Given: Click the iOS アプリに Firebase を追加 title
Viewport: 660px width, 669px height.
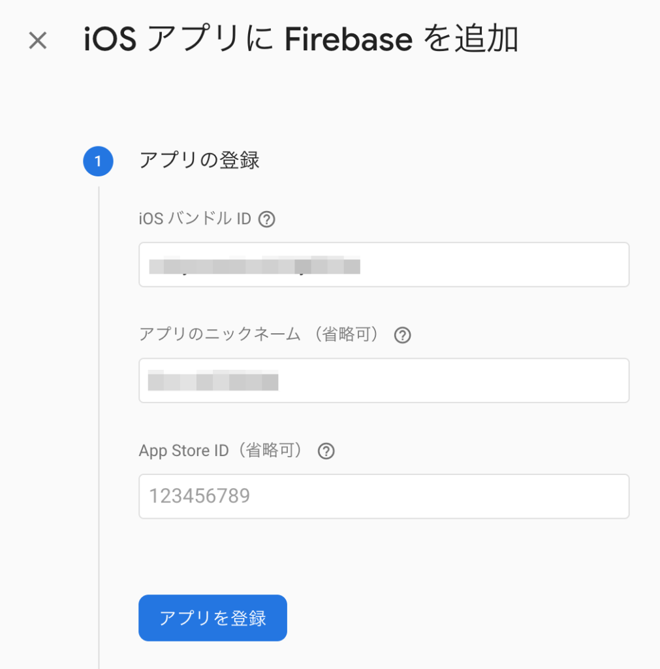Looking at the screenshot, I should tap(301, 39).
